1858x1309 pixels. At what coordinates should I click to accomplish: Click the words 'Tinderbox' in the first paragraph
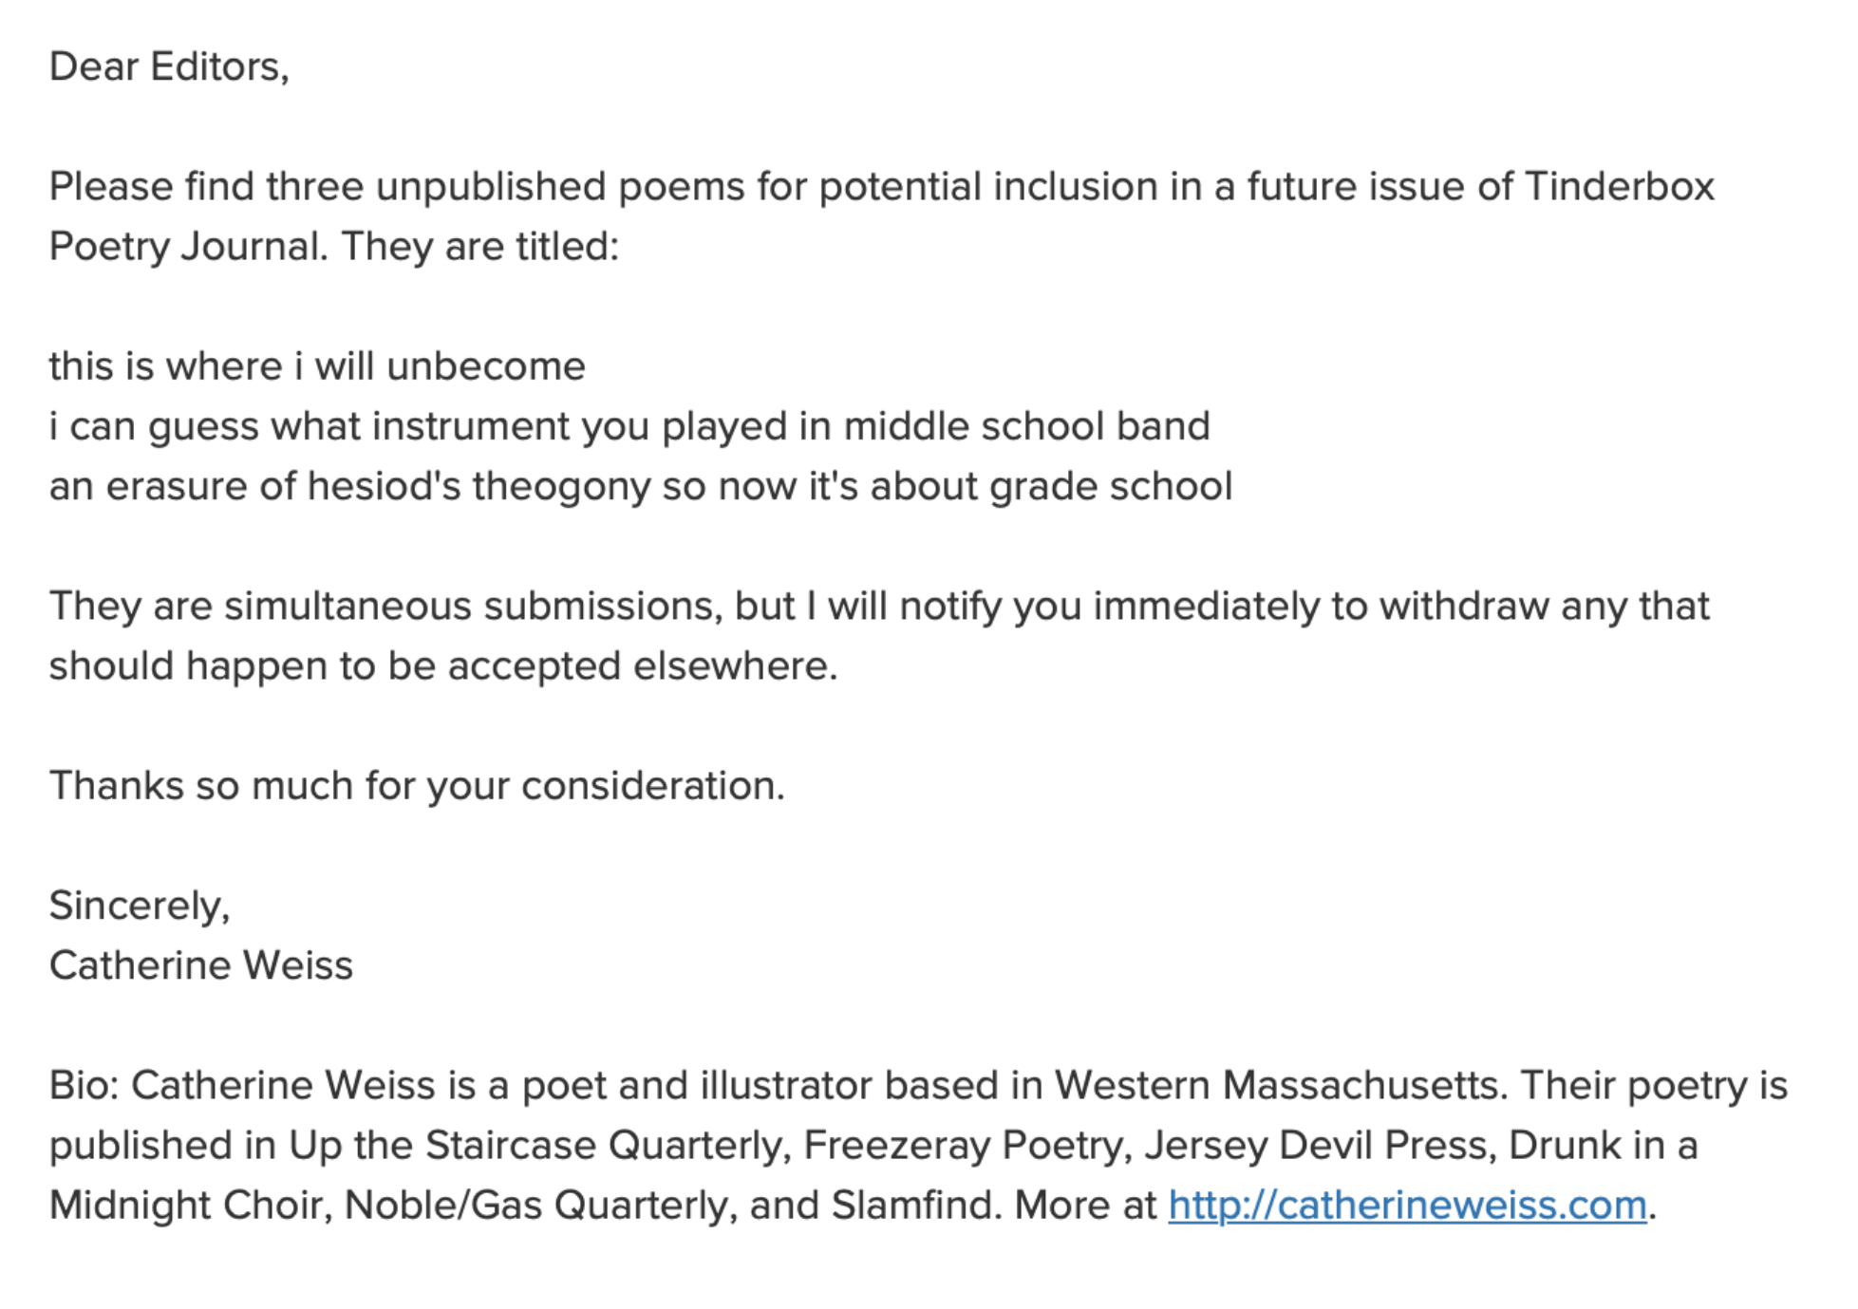coord(1619,187)
